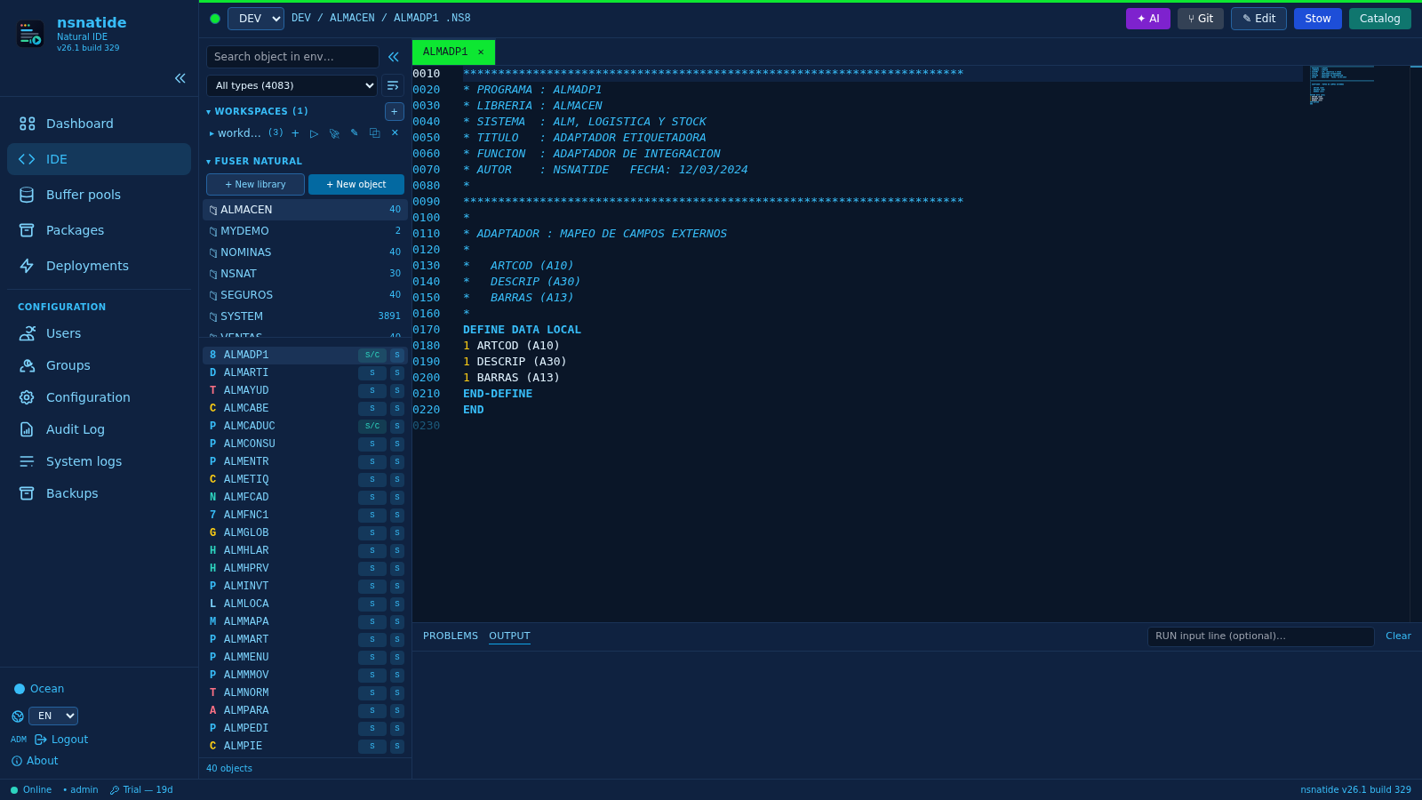The height and width of the screenshot is (800, 1422).
Task: Expand the SYSTEM library
Action: [x=305, y=316]
